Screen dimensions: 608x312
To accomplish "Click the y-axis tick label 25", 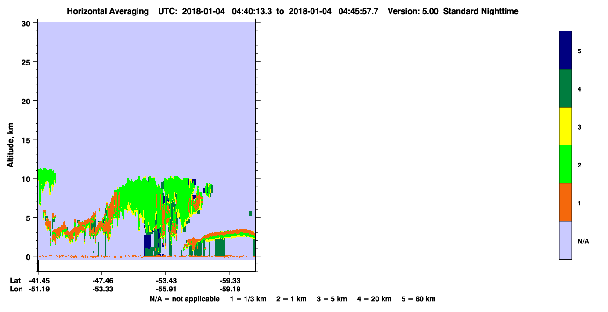I will (x=27, y=62).
